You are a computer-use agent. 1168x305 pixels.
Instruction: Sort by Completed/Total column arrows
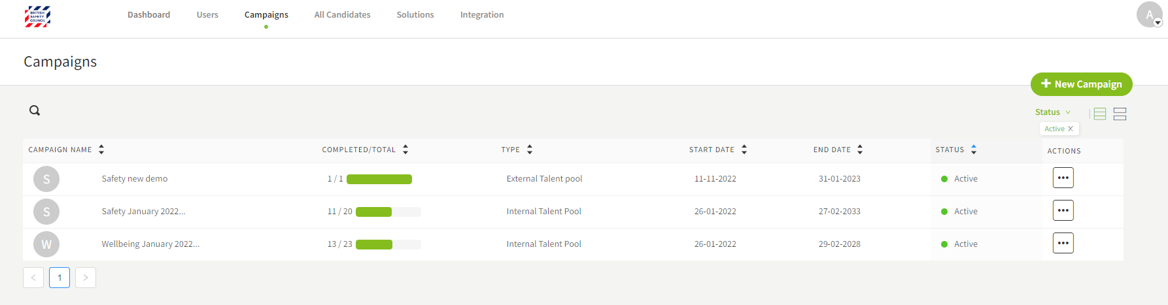tap(405, 150)
